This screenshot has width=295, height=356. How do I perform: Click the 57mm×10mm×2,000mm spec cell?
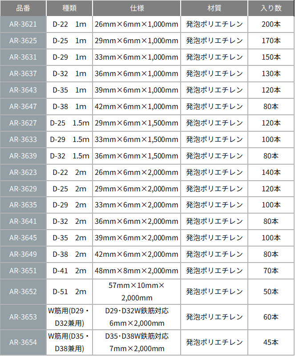(137, 292)
